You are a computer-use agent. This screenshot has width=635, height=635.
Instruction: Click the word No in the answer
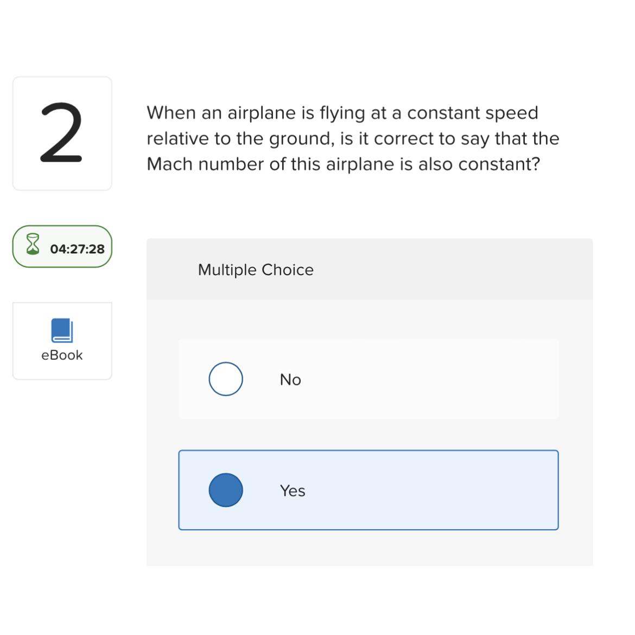pyautogui.click(x=290, y=379)
